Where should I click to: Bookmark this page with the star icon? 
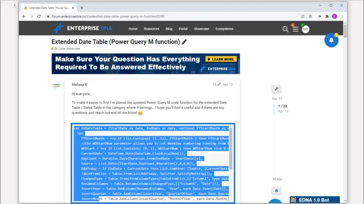[x=310, y=16]
